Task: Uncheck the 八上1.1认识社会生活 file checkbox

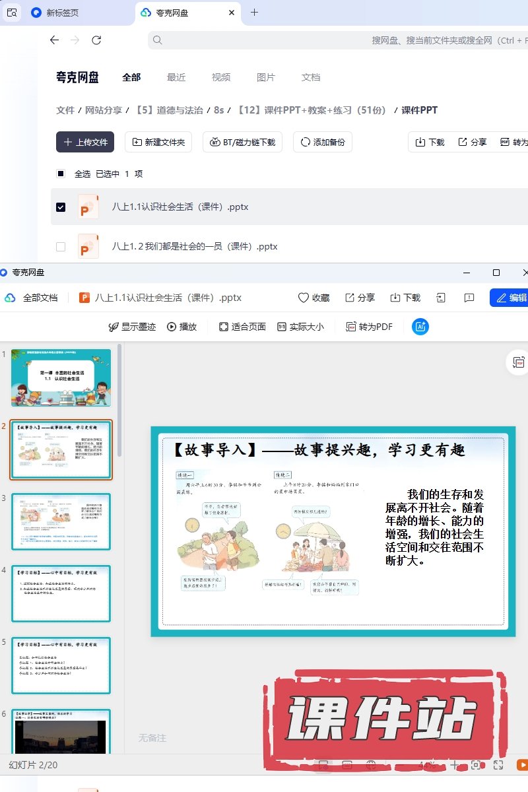Action: point(61,207)
